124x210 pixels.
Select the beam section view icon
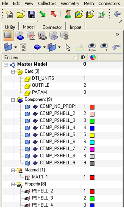[65, 36]
